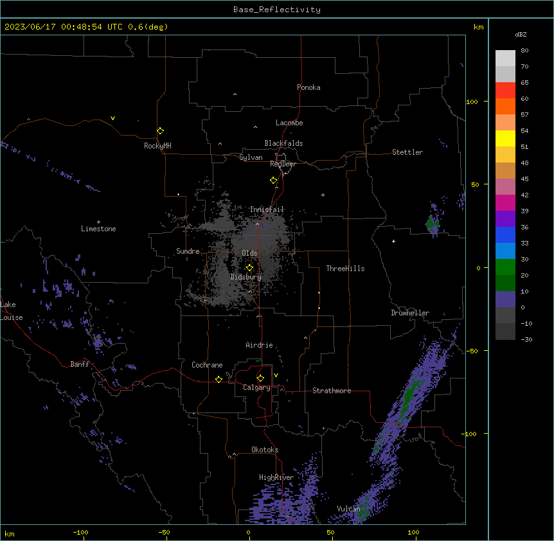Click the asterisk marker above Limestone

coord(98,222)
